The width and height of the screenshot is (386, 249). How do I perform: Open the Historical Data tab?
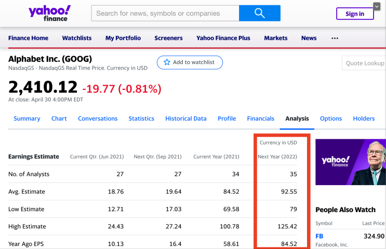(186, 119)
